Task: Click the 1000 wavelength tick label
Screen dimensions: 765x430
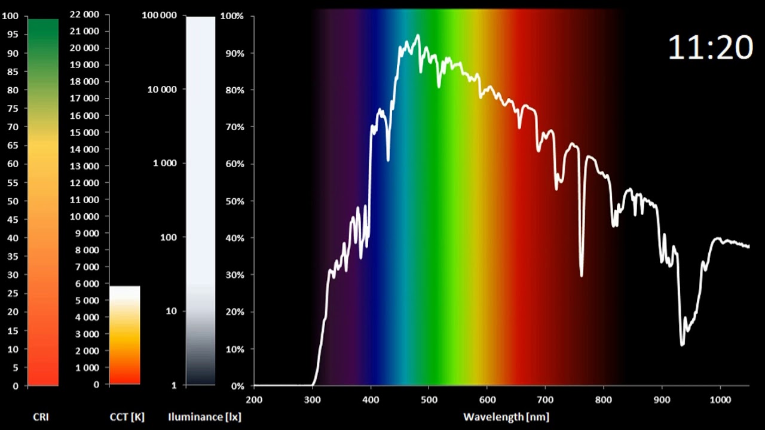Action: coord(719,399)
